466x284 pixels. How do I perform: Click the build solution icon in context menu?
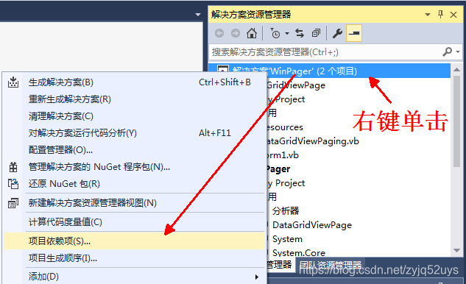click(x=13, y=82)
